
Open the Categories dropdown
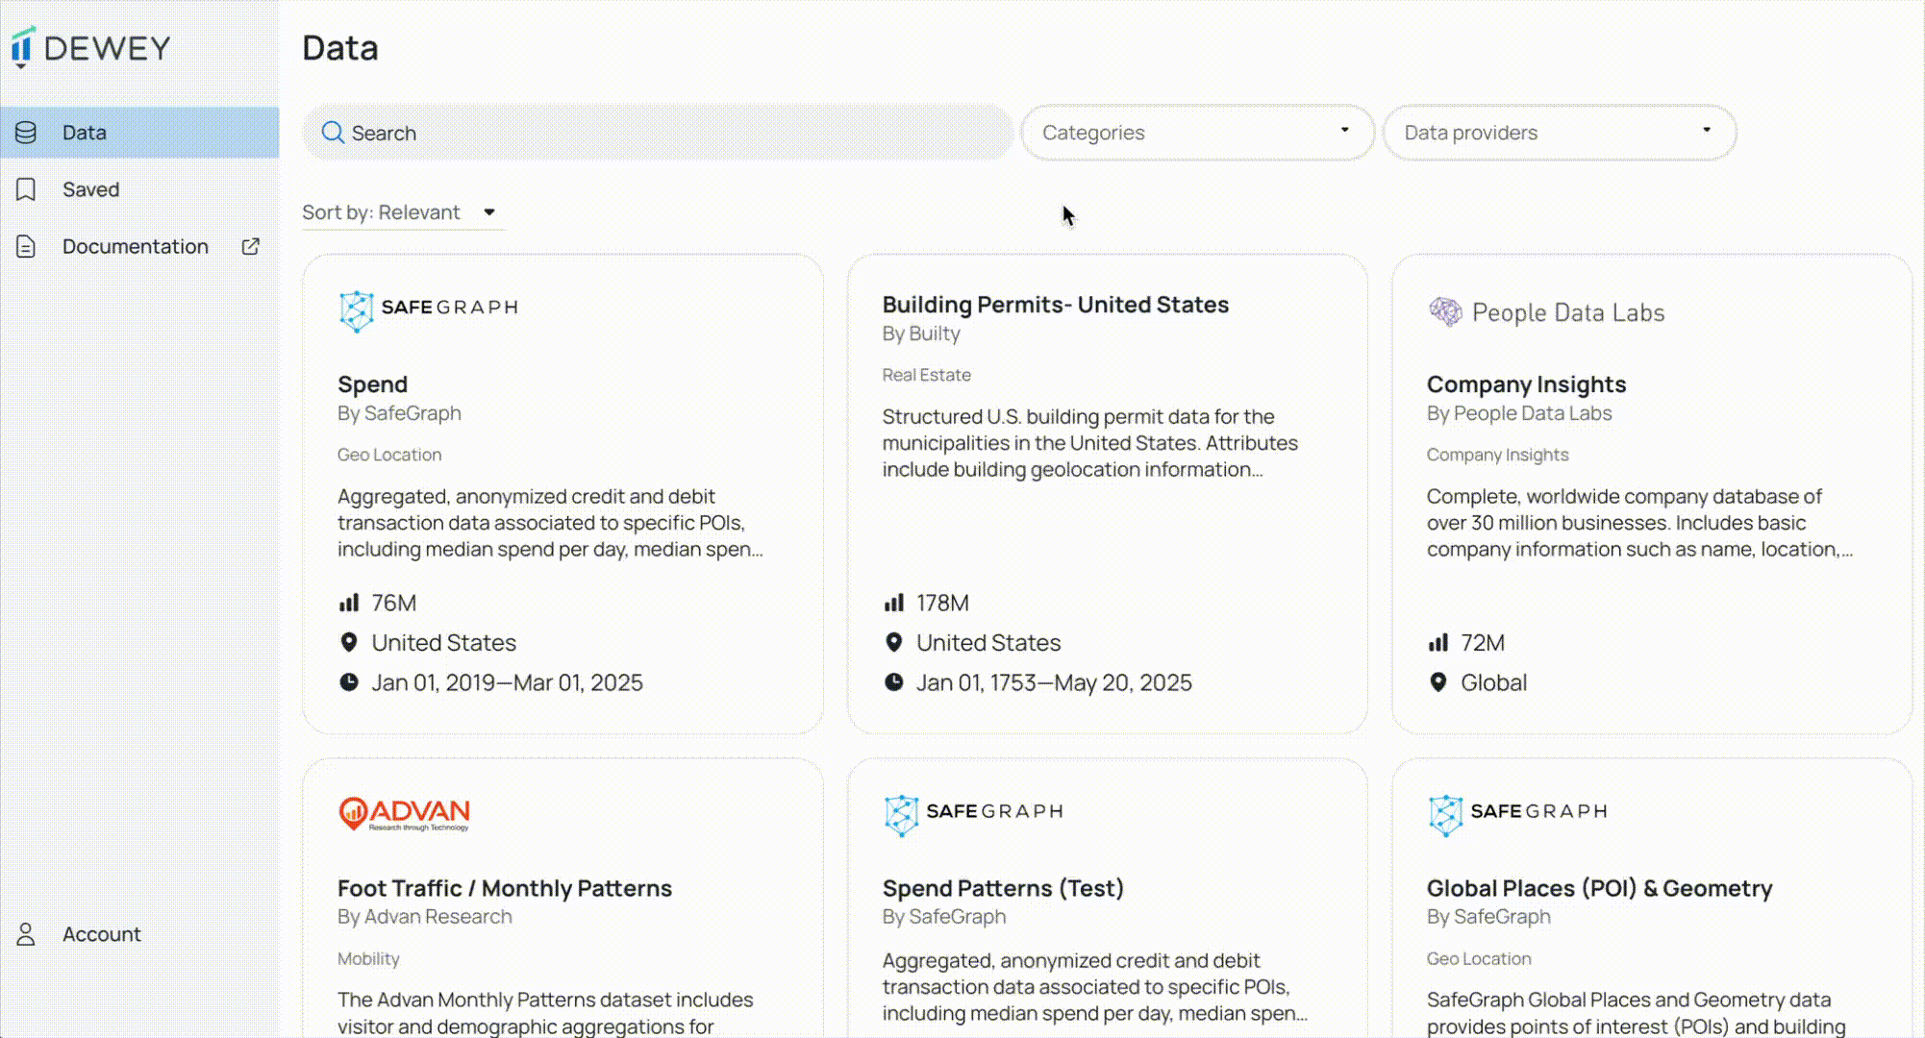pos(1197,133)
